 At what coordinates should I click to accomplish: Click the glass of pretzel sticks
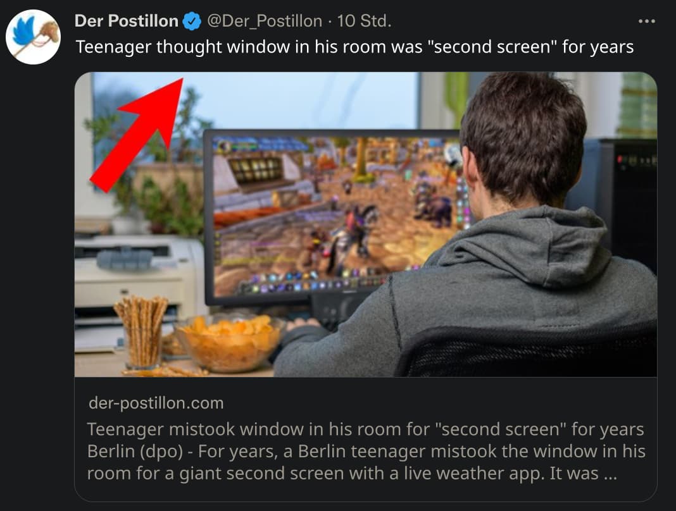coord(141,332)
